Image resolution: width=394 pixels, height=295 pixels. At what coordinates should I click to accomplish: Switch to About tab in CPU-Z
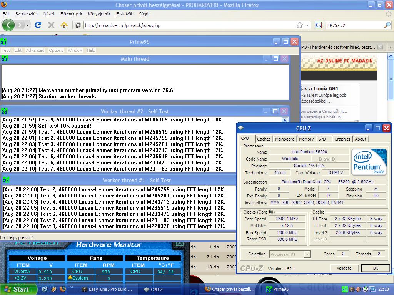point(360,139)
